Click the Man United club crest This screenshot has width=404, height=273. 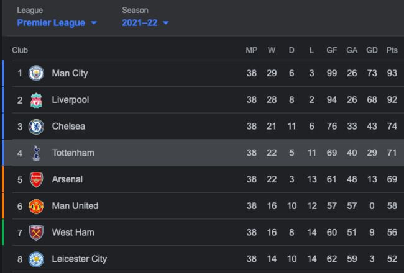coord(36,206)
